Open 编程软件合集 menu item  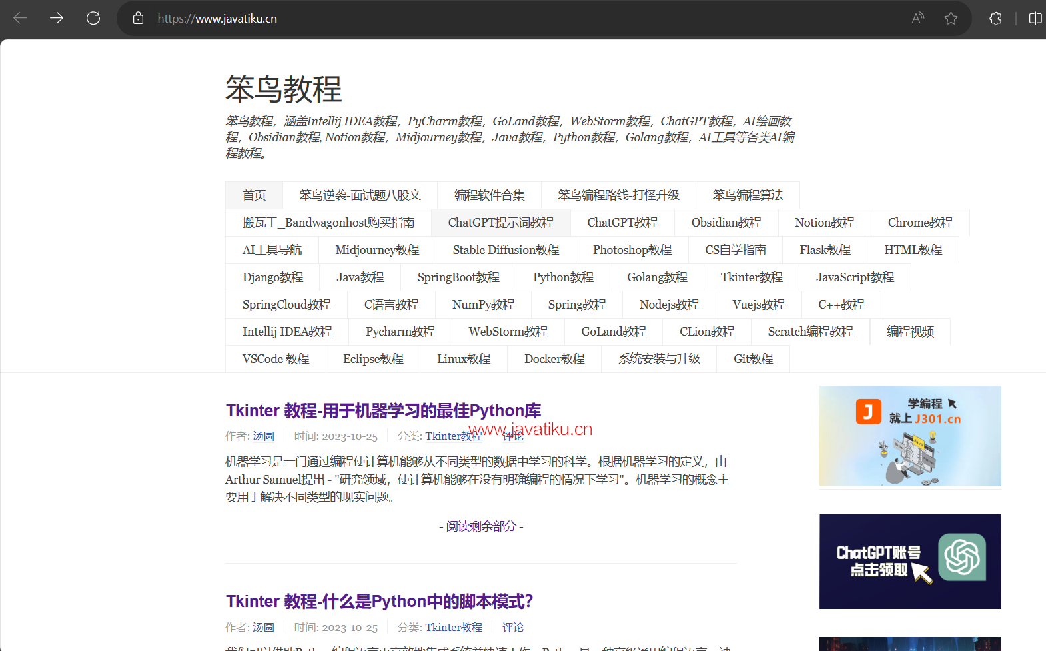coord(489,195)
